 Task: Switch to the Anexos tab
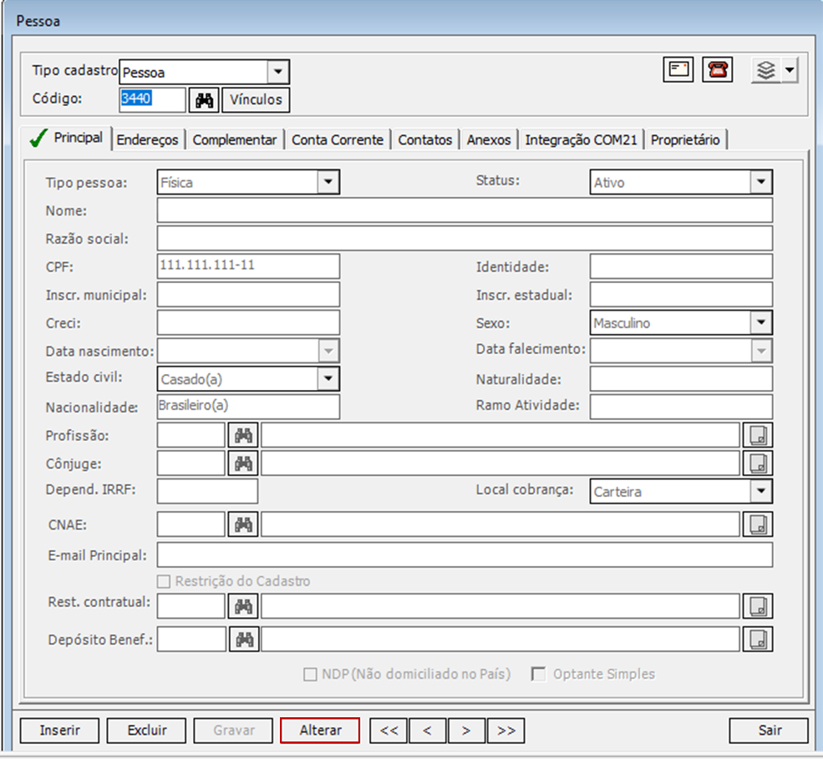tap(489, 140)
